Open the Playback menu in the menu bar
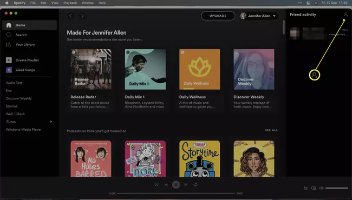This screenshot has width=352, height=200. pos(70,3)
